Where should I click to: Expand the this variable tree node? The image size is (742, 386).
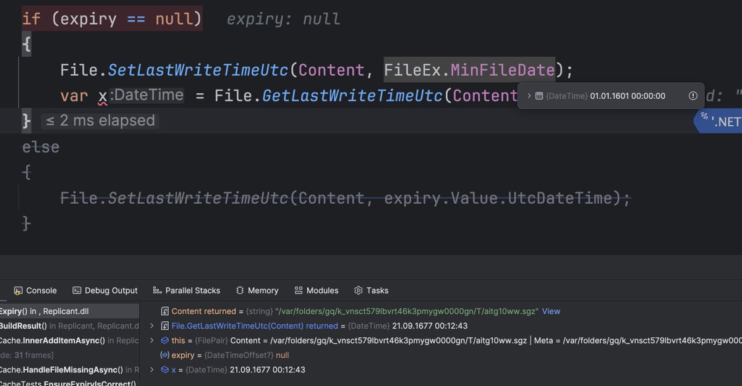pos(151,340)
